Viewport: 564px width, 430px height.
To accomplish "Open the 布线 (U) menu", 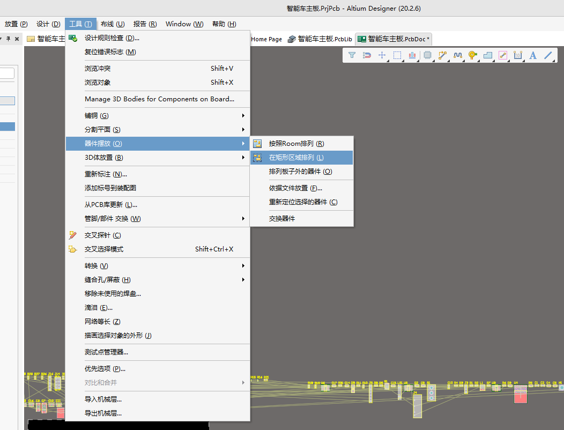I will pyautogui.click(x=113, y=24).
